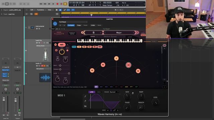Image resolution: width=214 pixels, height=120 pixels.
Task: Click the Paste button
Action: pos(86,25)
